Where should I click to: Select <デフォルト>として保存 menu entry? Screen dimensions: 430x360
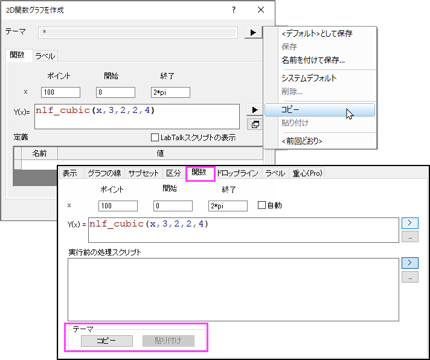(316, 33)
